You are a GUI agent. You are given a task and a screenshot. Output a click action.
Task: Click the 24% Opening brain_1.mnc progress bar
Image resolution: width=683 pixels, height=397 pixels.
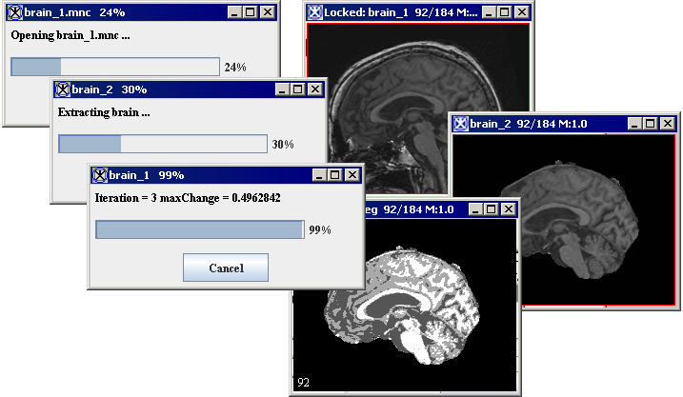pos(114,67)
